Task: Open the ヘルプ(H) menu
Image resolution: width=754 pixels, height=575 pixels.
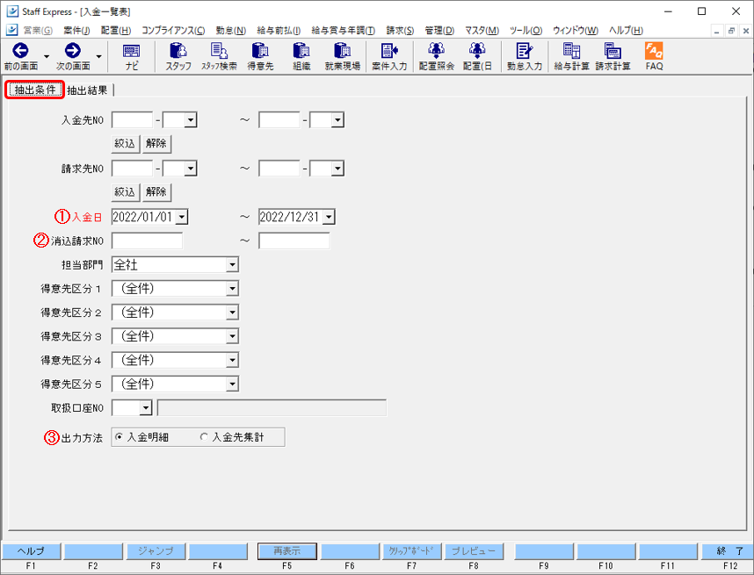Action: 626,30
